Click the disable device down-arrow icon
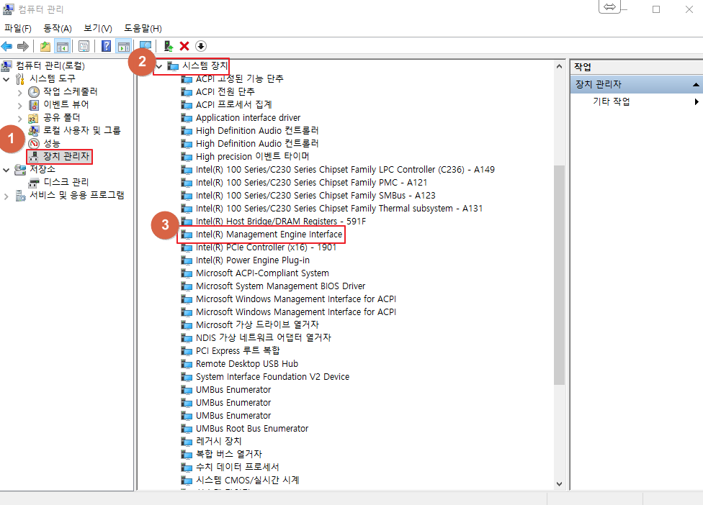703x505 pixels. [201, 46]
